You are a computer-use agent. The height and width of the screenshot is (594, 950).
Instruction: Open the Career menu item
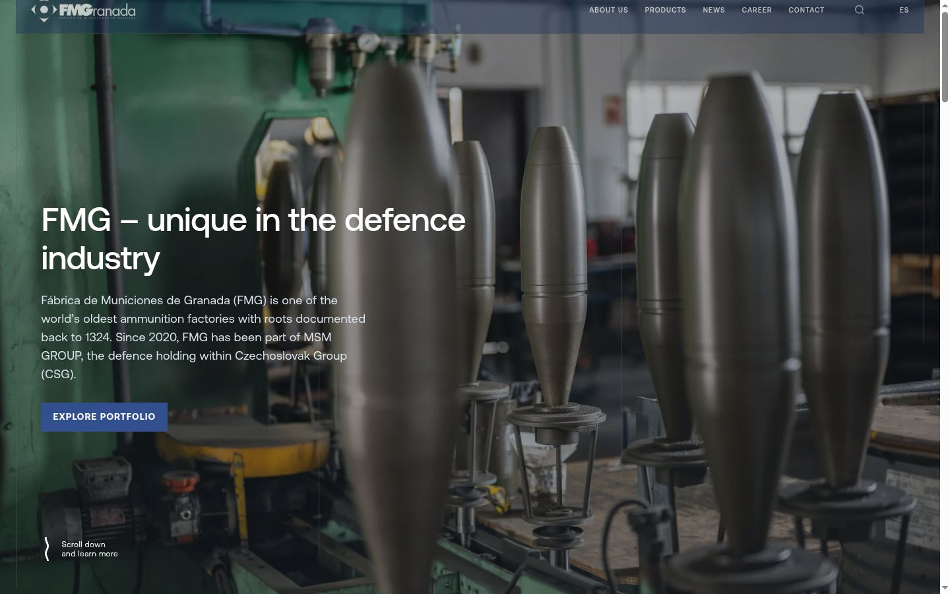[x=757, y=10]
